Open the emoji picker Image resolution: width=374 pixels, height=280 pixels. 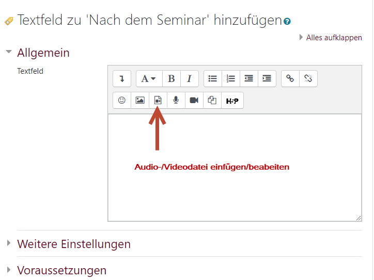point(122,101)
